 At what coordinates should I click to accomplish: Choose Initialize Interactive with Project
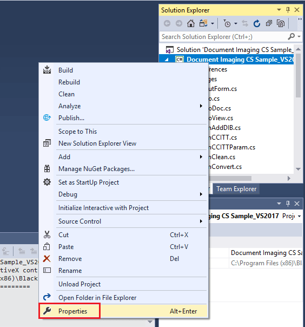tap(103, 208)
